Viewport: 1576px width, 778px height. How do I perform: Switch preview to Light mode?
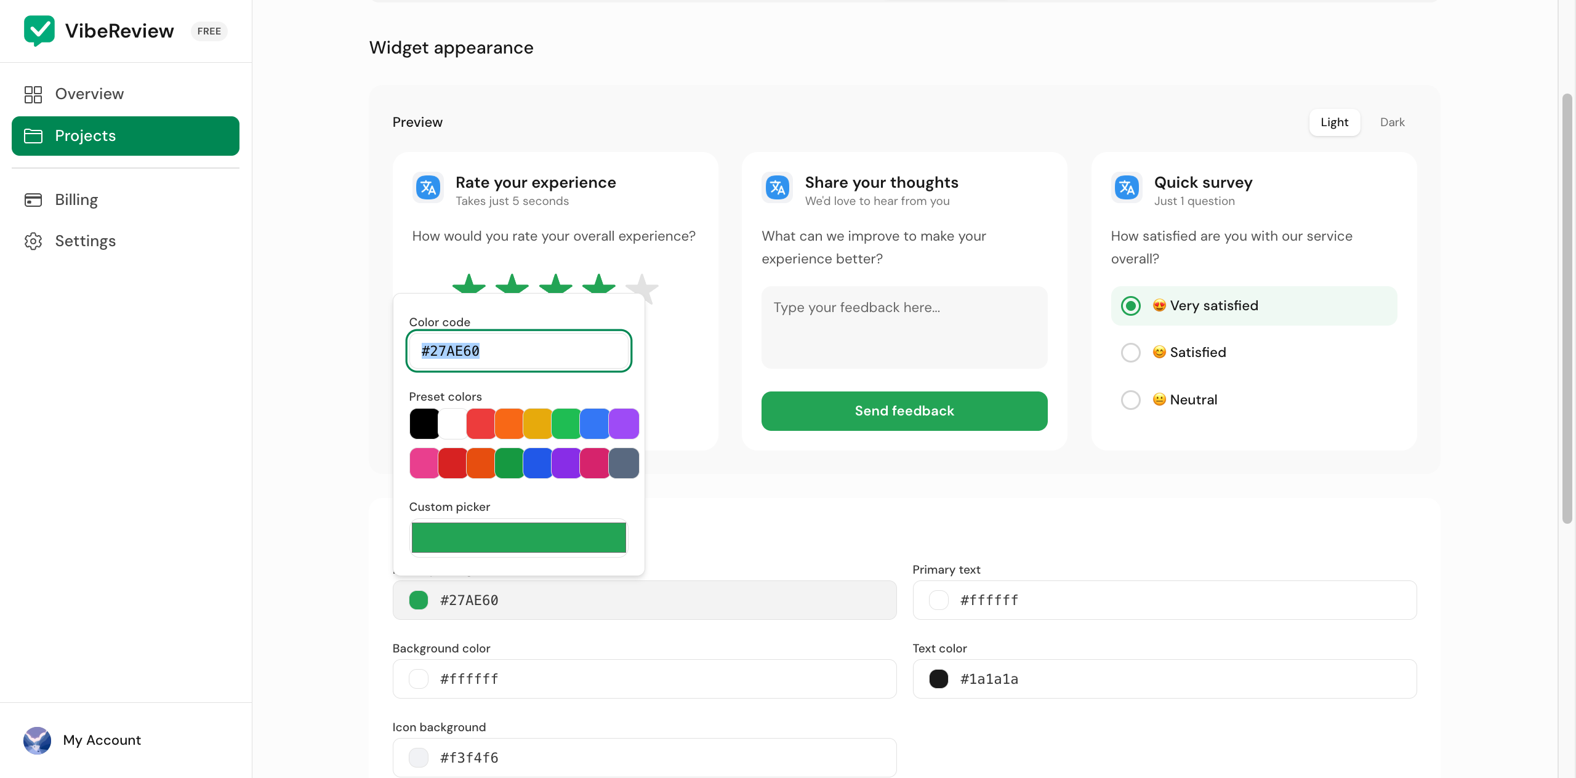pyautogui.click(x=1334, y=122)
